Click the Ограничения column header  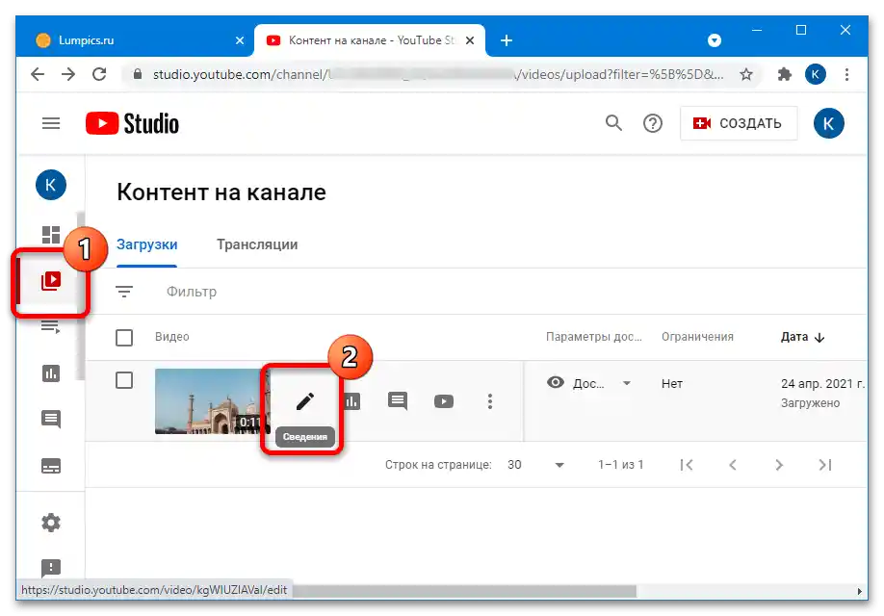(x=697, y=337)
